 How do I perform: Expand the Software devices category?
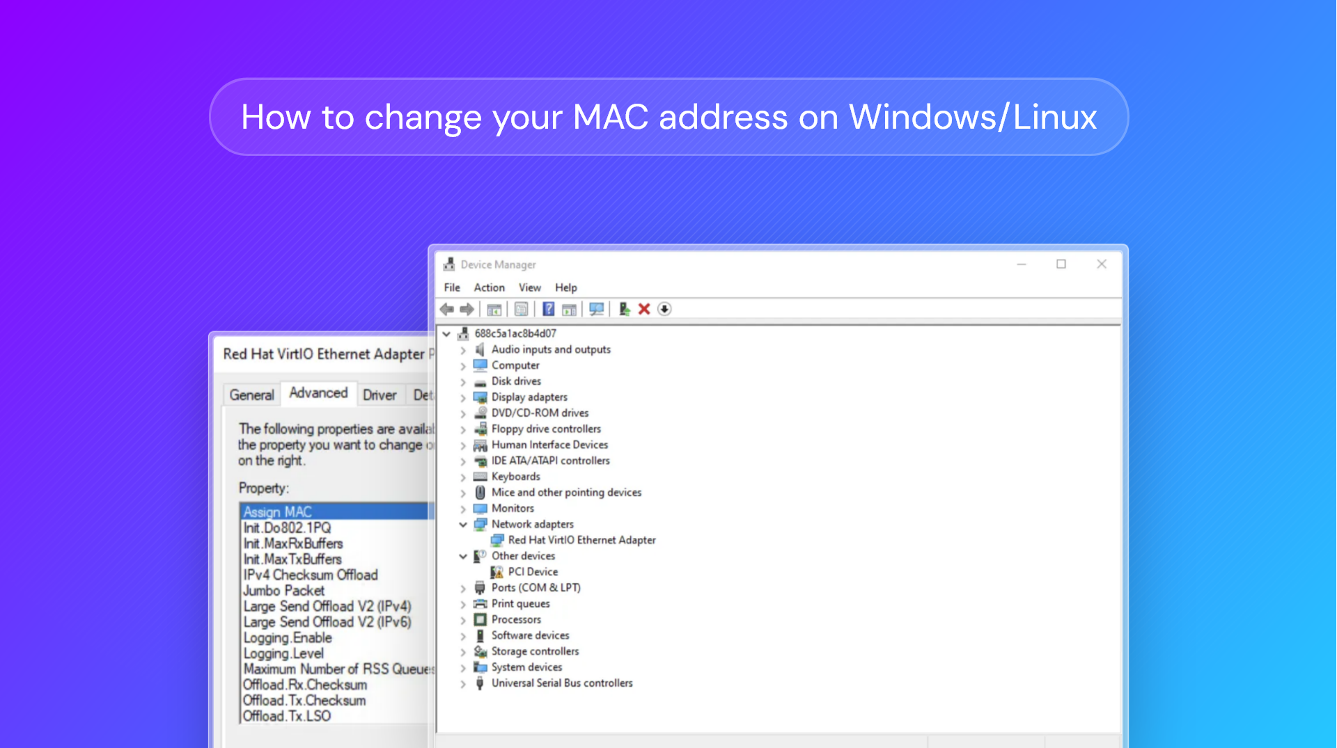coord(463,636)
